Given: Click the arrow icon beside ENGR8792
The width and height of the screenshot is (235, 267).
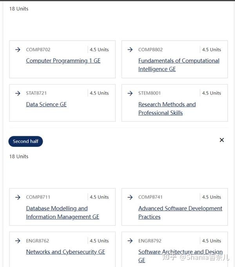Looking at the screenshot, I should click(x=130, y=241).
